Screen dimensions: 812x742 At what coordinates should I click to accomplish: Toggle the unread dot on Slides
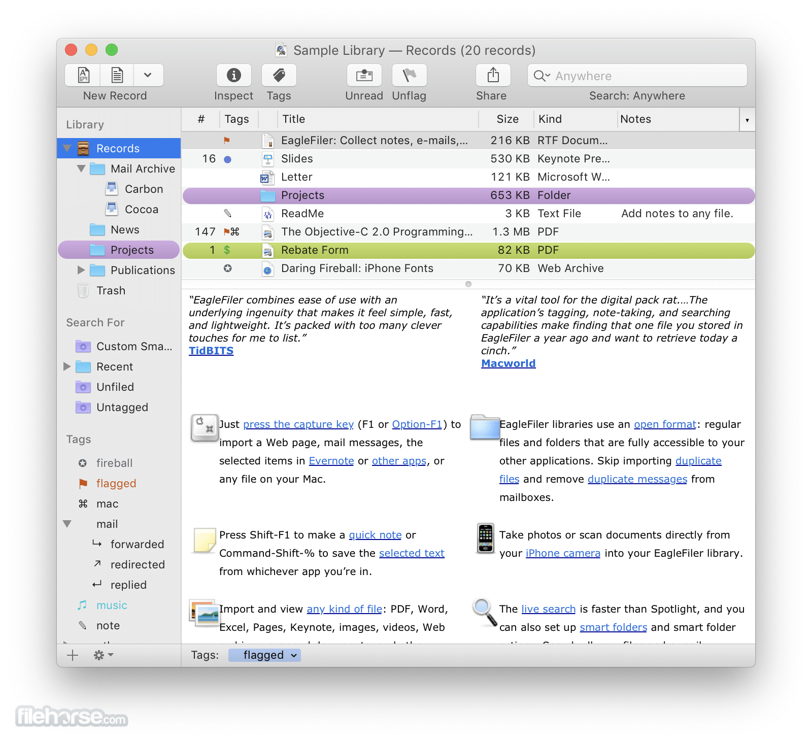coord(228,159)
